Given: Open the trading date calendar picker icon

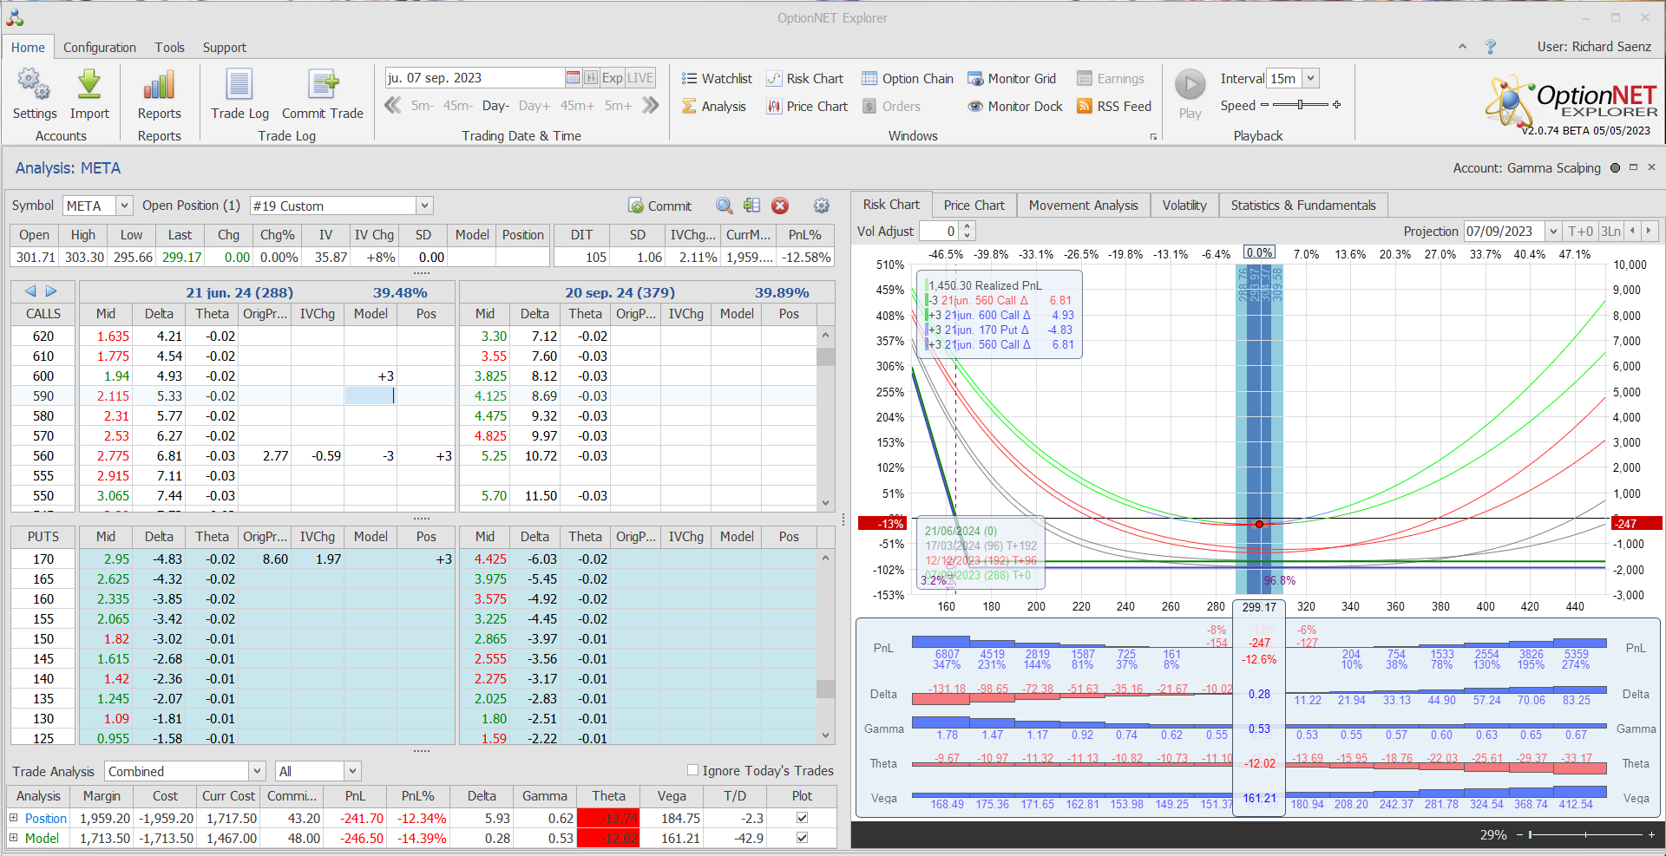Looking at the screenshot, I should pos(573,77).
